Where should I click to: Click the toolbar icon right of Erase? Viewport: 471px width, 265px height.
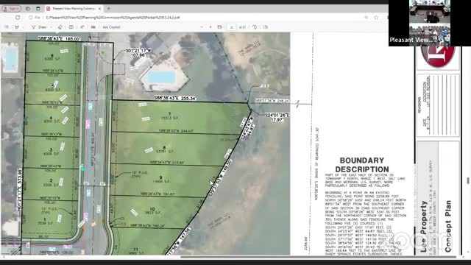71,27
